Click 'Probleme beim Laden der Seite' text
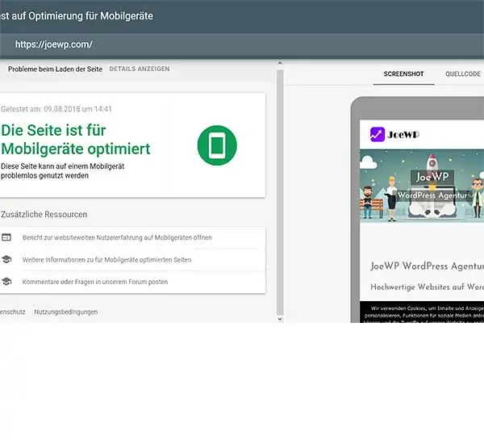 coord(55,69)
